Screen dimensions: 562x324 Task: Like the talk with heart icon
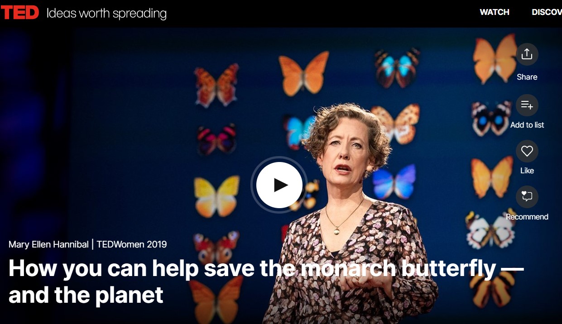pos(527,151)
